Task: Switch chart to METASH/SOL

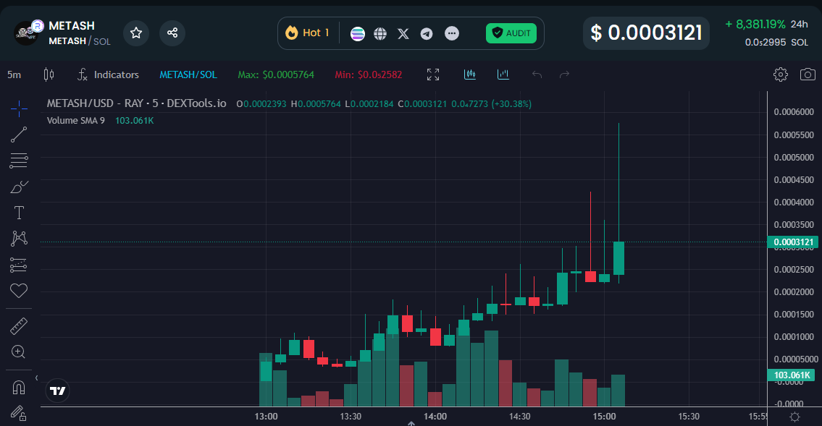Action: 188,74
